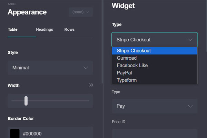Click the chevron arrow in Style dropdown
The height and width of the screenshot is (138, 207).
pyautogui.click(x=86, y=68)
